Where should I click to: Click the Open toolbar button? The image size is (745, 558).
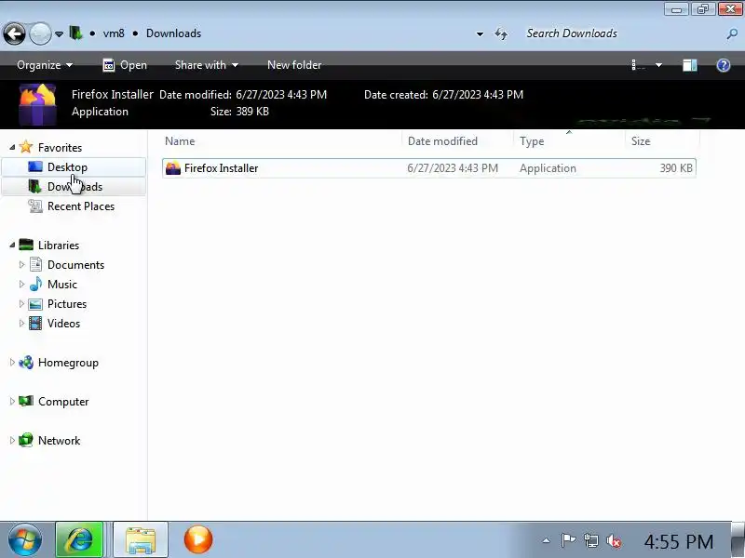125,65
